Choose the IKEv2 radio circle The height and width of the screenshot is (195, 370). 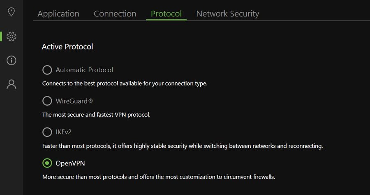coord(47,132)
